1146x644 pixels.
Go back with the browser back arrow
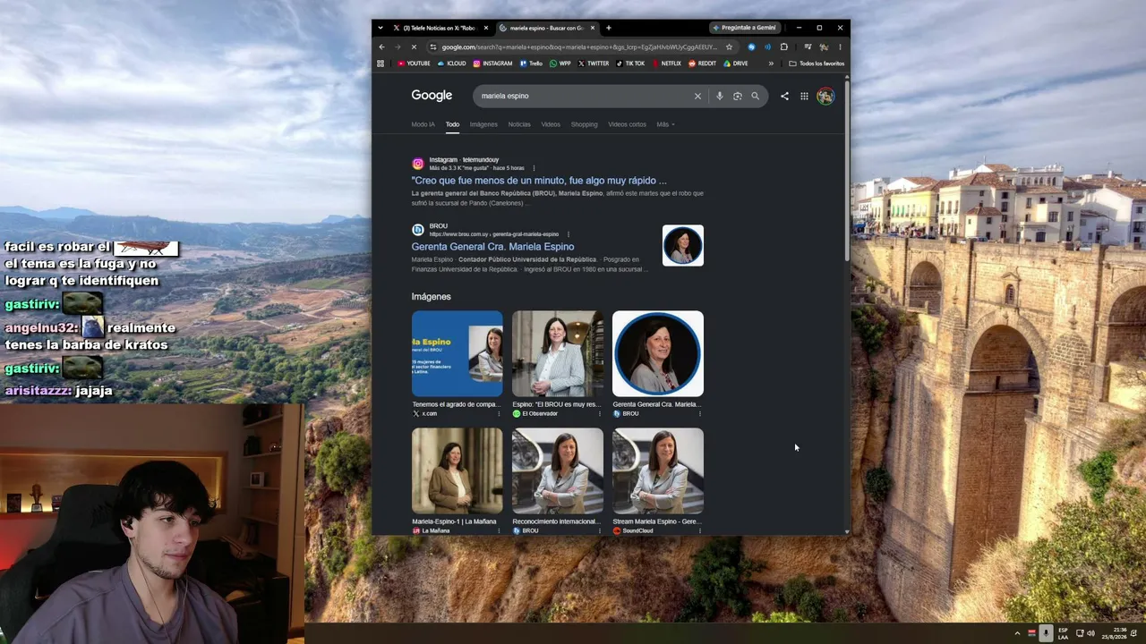(381, 47)
